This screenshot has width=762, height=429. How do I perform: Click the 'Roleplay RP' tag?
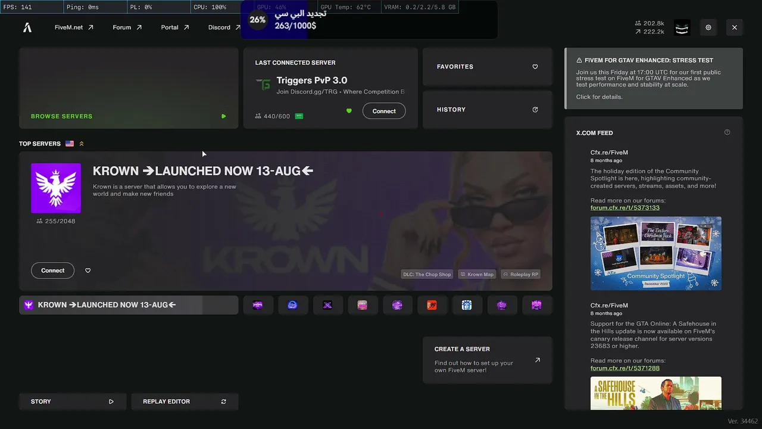click(520, 275)
